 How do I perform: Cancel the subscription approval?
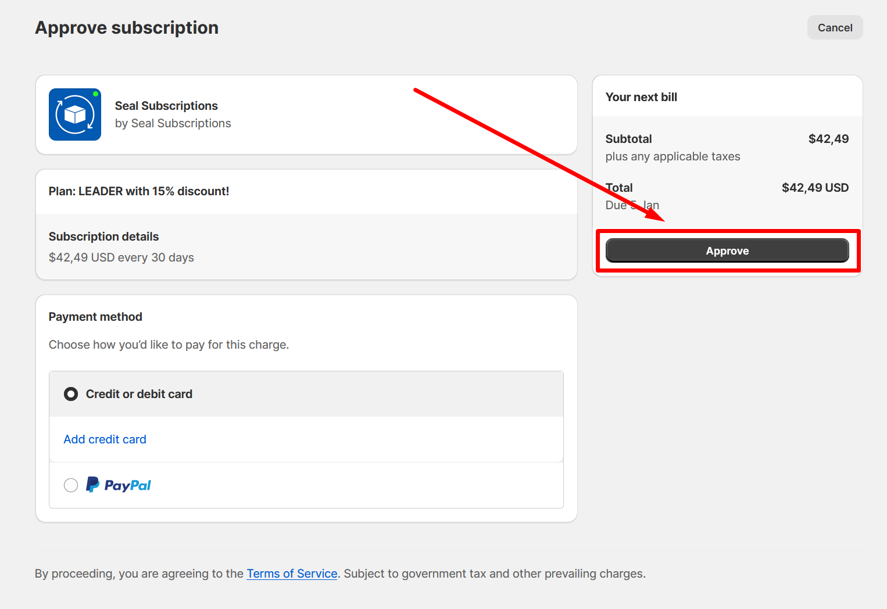[x=835, y=28]
